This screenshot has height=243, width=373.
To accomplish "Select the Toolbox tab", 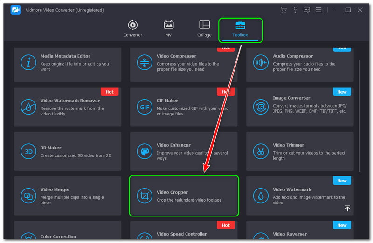I will pos(240,28).
